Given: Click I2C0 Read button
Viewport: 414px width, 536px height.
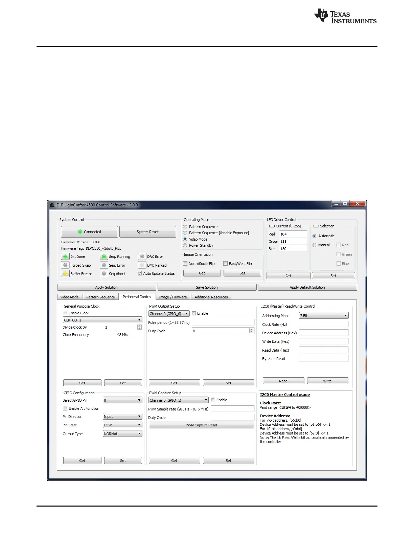Looking at the screenshot, I should (283, 381).
